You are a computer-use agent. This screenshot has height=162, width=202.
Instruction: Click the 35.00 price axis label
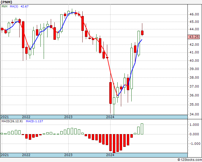click(194, 104)
